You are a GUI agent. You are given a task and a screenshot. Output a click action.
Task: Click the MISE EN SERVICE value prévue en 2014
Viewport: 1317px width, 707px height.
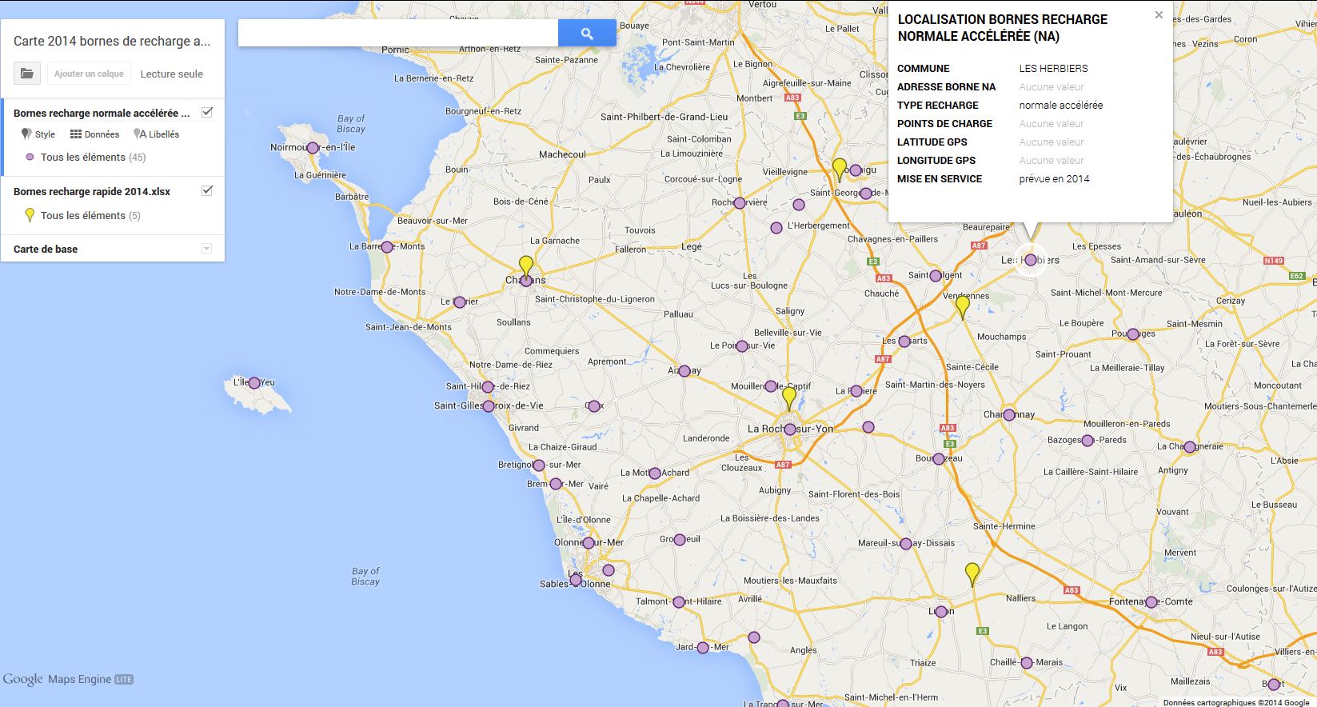tap(1054, 179)
